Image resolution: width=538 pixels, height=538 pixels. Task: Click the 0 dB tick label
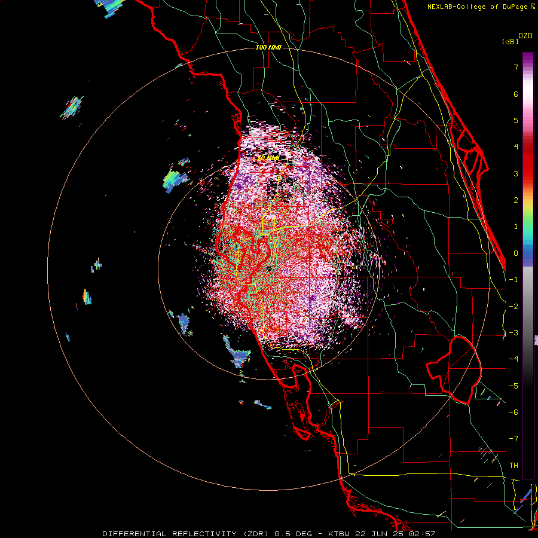click(x=516, y=253)
